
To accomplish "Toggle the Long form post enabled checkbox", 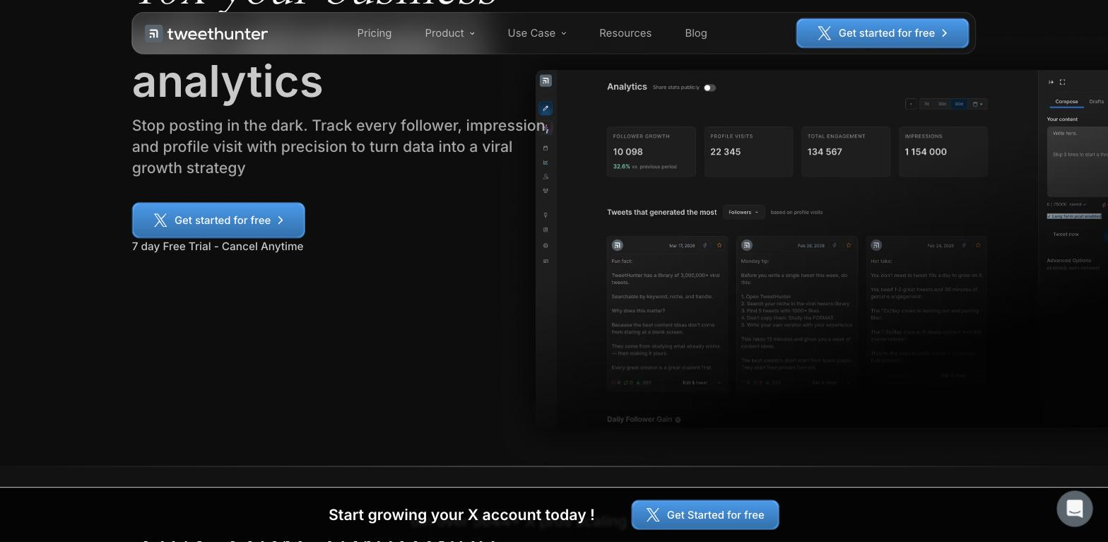I will pos(1074,216).
